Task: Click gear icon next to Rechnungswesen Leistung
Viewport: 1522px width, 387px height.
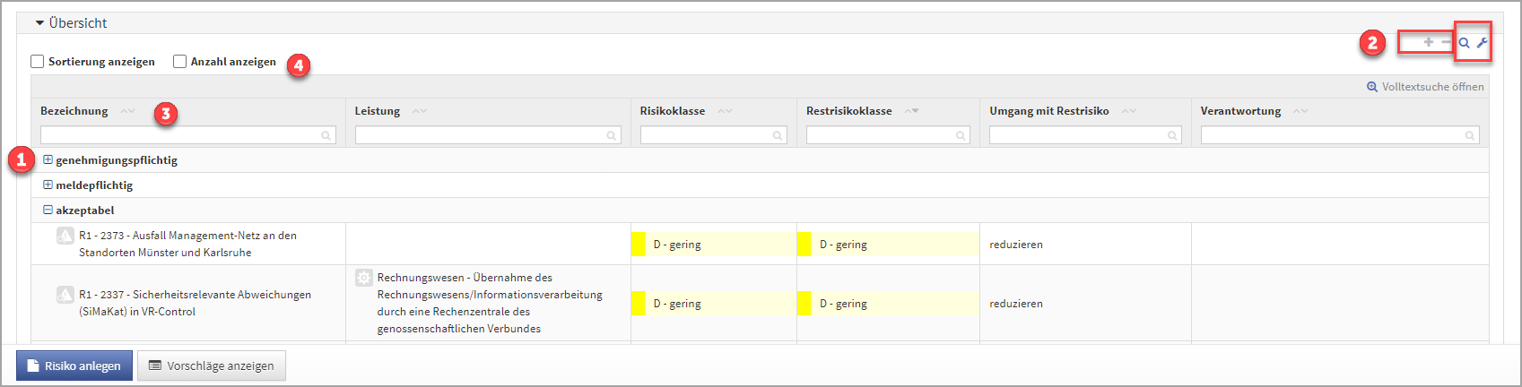Action: coord(363,278)
